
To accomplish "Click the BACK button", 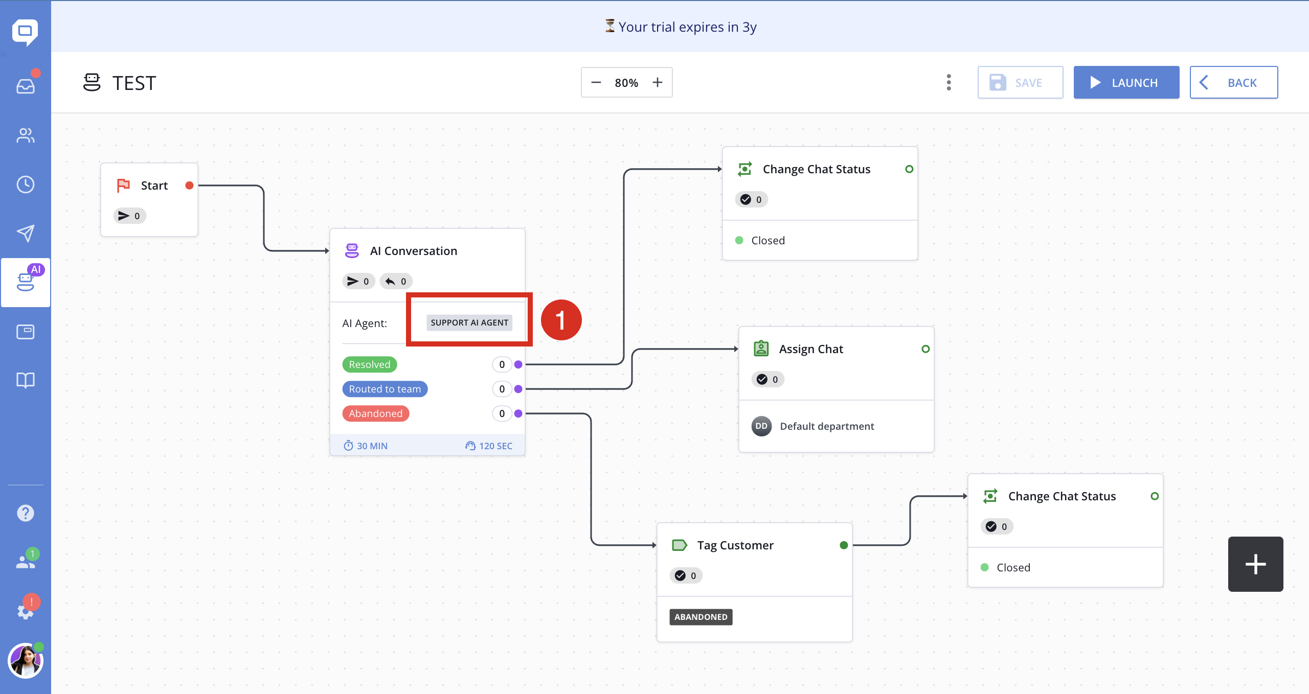I will click(1234, 82).
